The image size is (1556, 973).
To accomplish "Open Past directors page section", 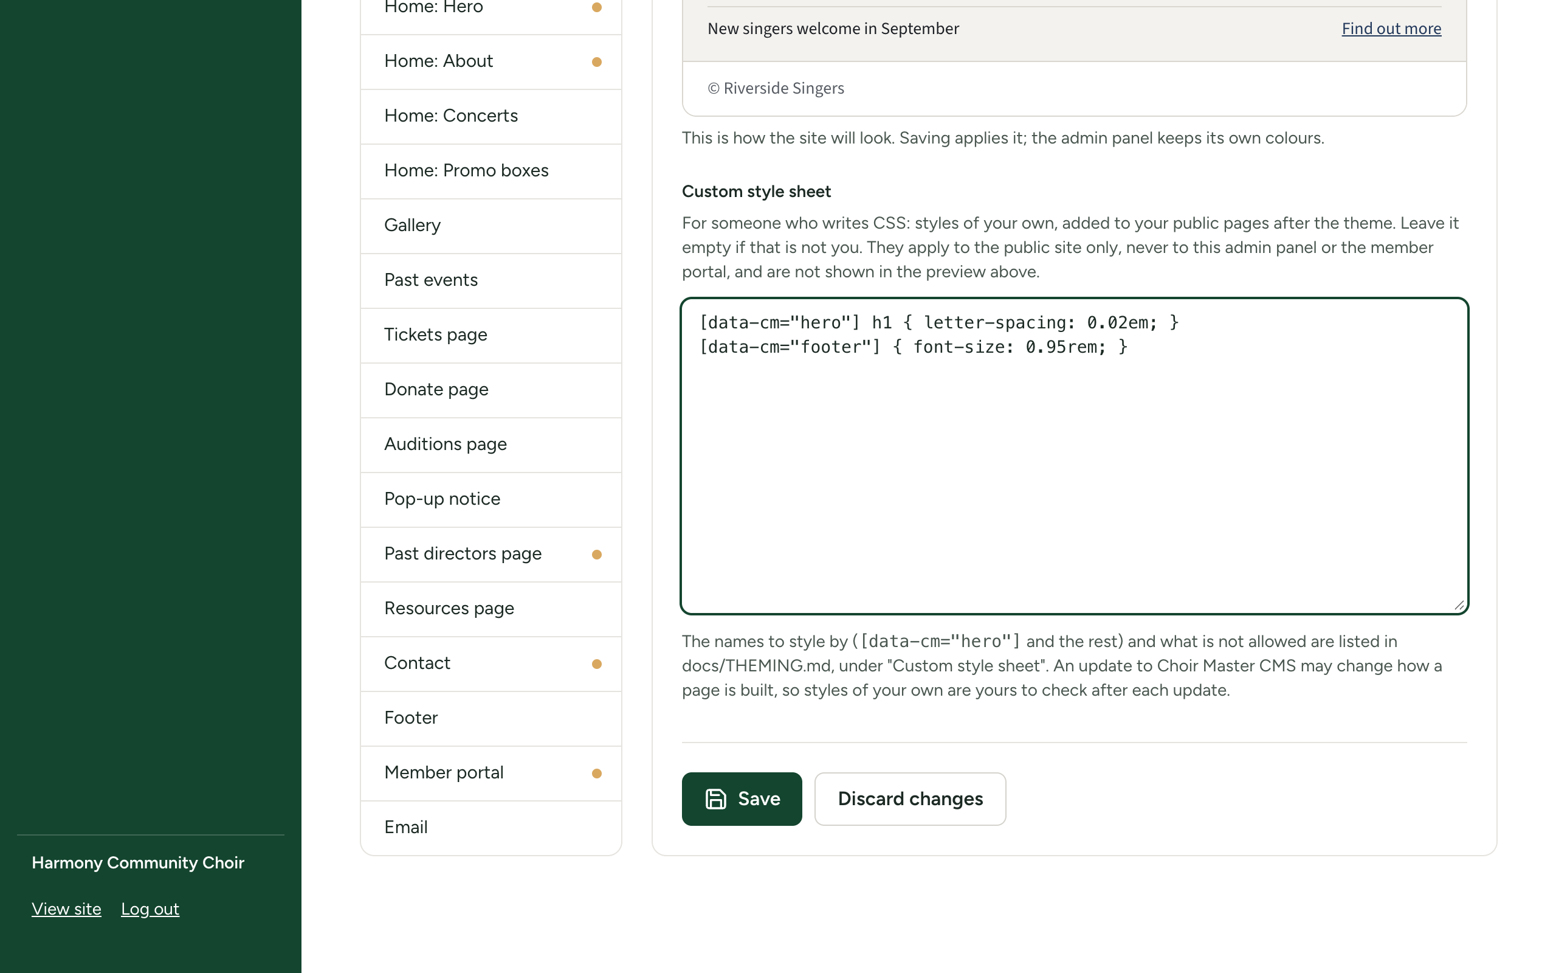I will click(491, 554).
